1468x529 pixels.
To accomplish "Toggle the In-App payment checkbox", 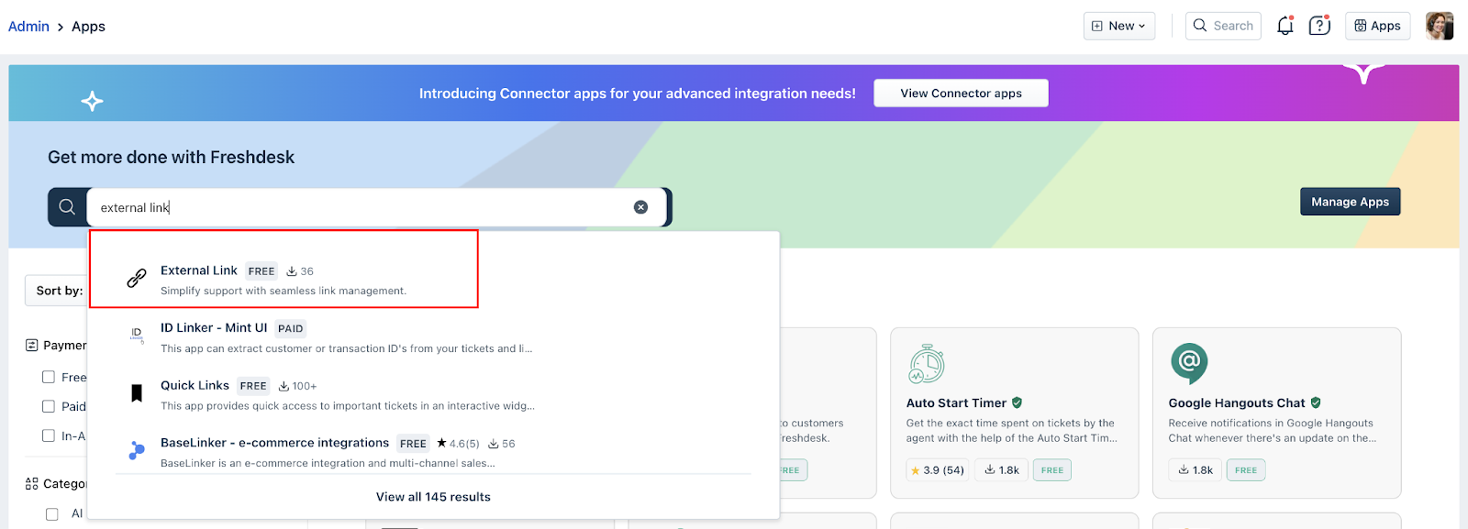I will coord(49,435).
